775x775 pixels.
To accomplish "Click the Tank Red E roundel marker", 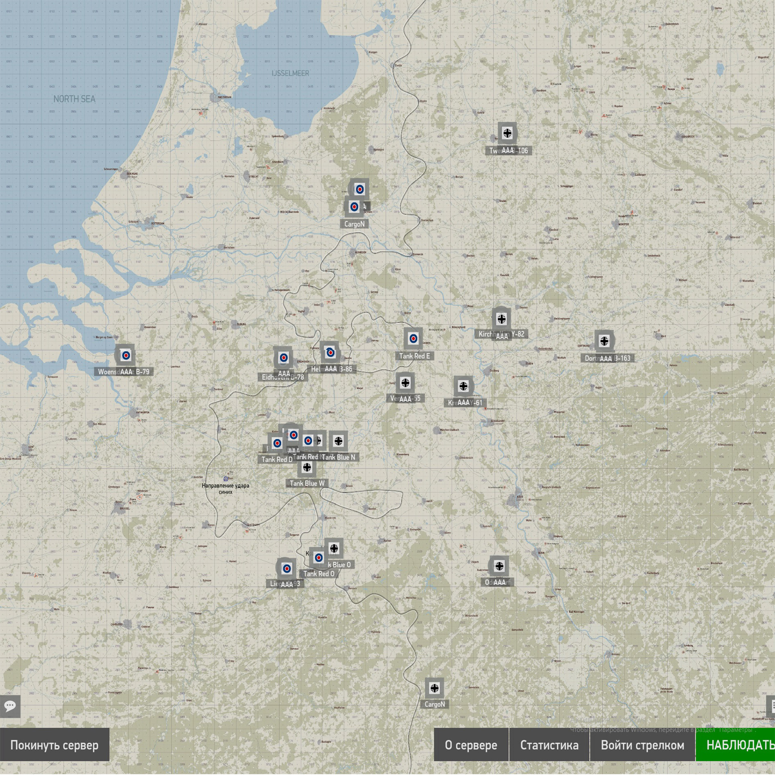I will pyautogui.click(x=413, y=338).
